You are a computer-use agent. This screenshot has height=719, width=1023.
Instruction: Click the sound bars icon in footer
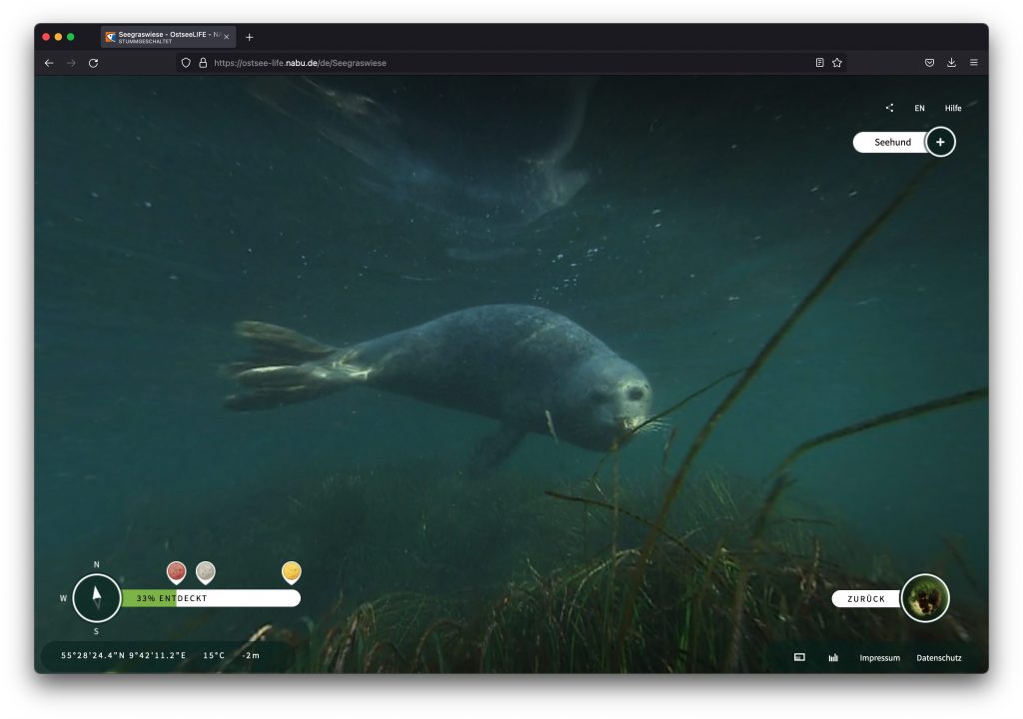pyautogui.click(x=833, y=657)
